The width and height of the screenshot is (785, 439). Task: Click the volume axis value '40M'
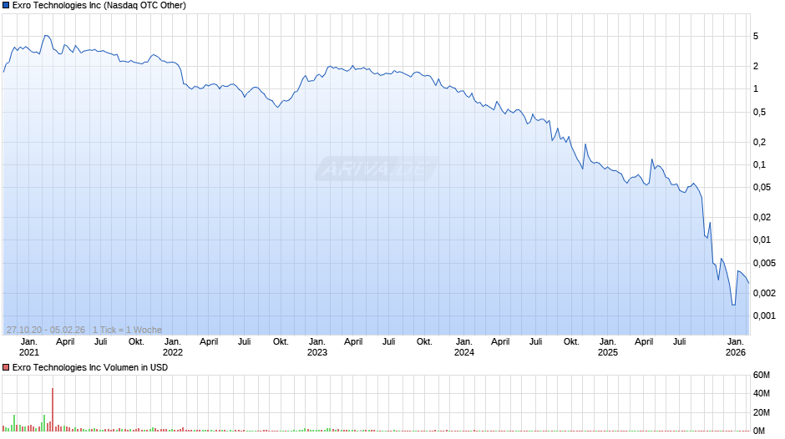point(762,393)
